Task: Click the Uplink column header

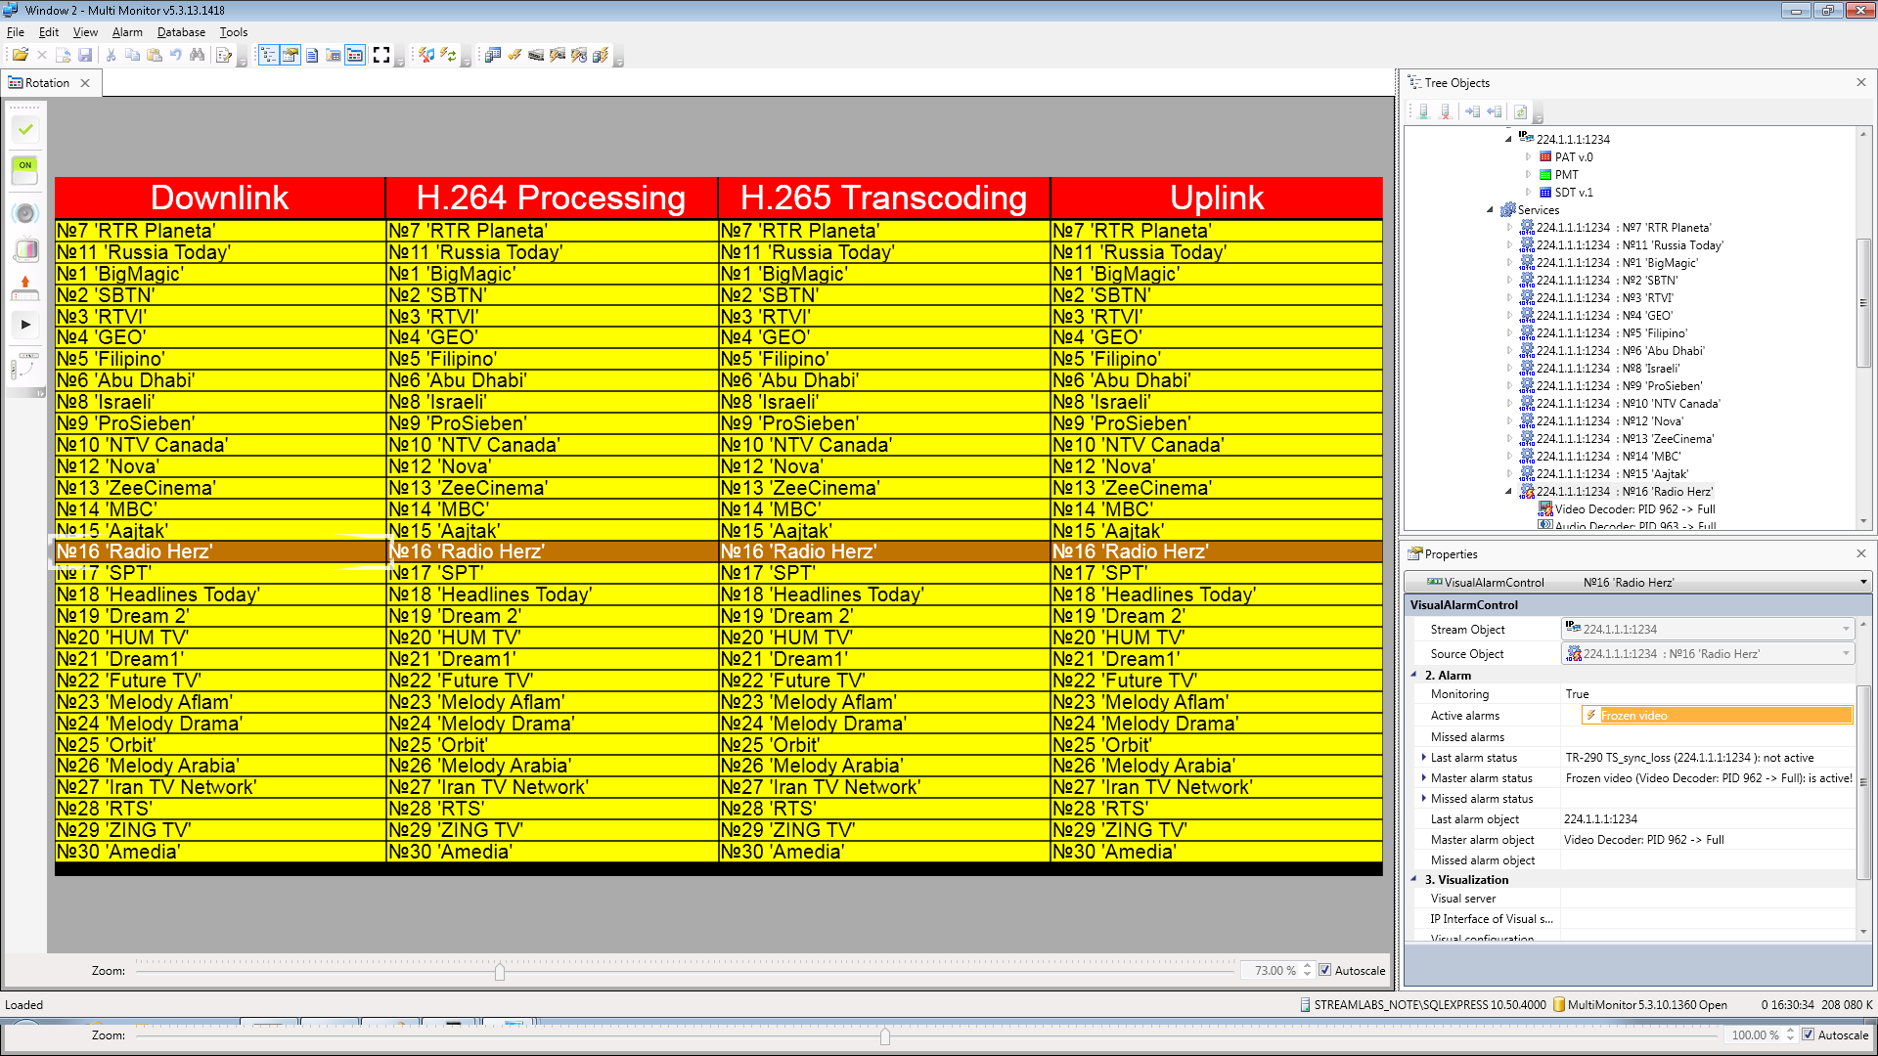Action: click(x=1216, y=198)
